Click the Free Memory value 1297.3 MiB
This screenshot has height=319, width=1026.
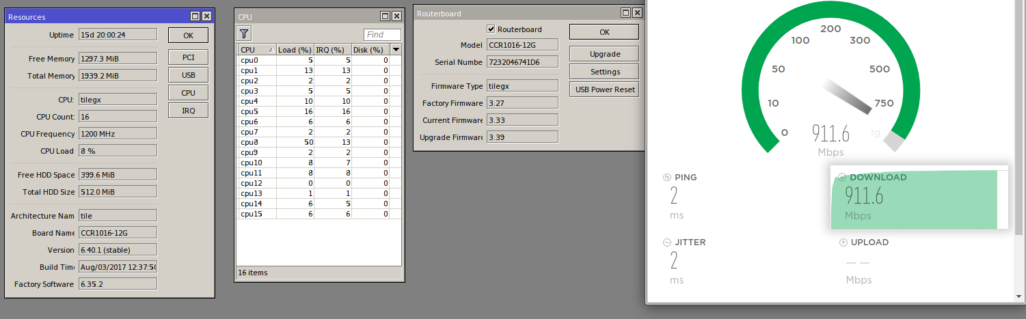118,59
